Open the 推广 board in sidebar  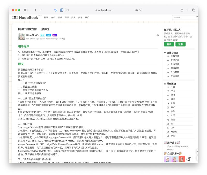click(x=173, y=124)
